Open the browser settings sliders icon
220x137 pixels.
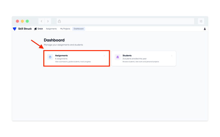(201, 21)
